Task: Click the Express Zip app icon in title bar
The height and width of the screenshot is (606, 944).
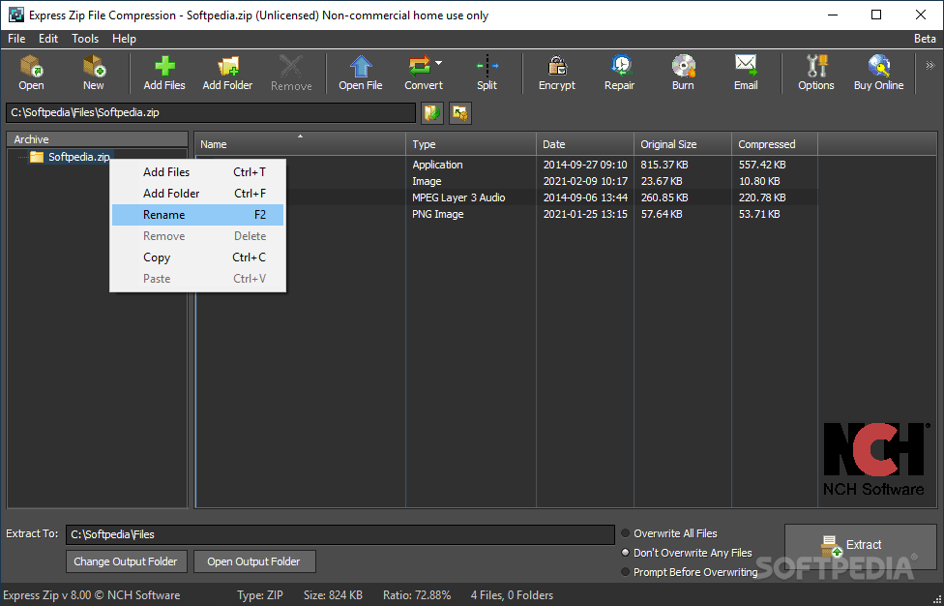Action: [x=15, y=15]
